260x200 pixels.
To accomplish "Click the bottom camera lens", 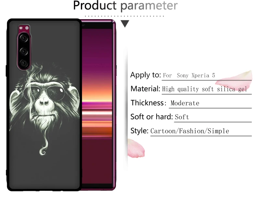I will point(24,63).
